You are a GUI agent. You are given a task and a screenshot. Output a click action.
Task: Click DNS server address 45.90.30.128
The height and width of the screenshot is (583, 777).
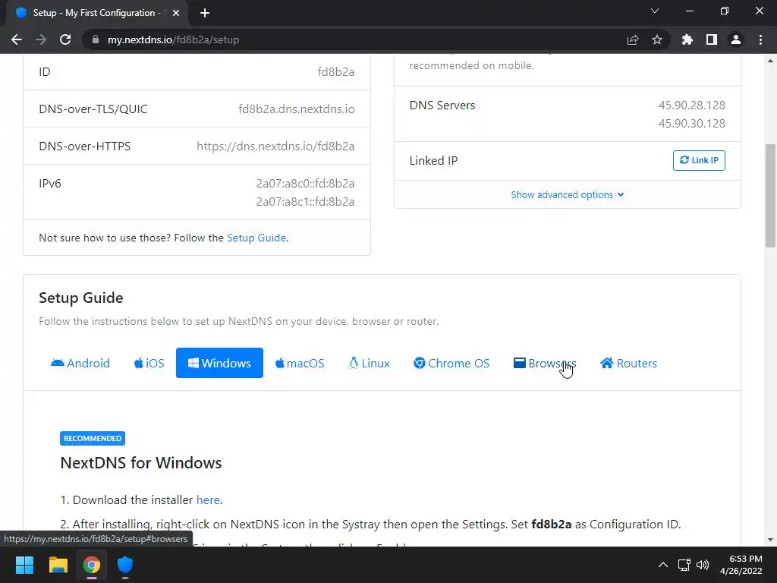[691, 124]
